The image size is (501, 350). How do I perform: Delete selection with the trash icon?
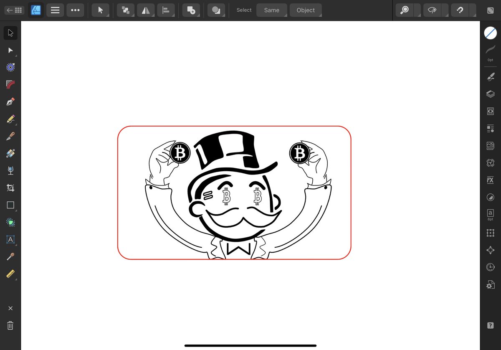10,325
